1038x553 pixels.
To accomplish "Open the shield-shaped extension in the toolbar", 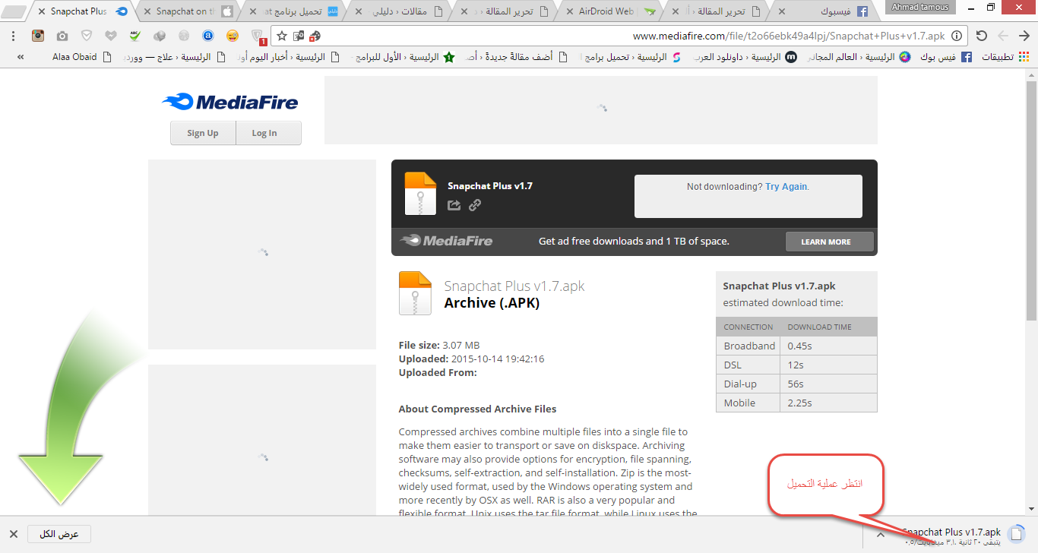I will [87, 36].
